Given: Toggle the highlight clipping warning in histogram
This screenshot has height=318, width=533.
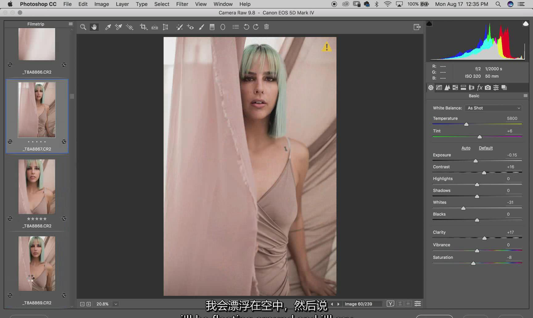Looking at the screenshot, I should 526,24.
